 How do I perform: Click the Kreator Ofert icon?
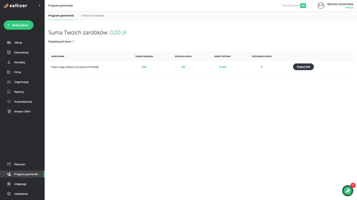pyautogui.click(x=9, y=111)
